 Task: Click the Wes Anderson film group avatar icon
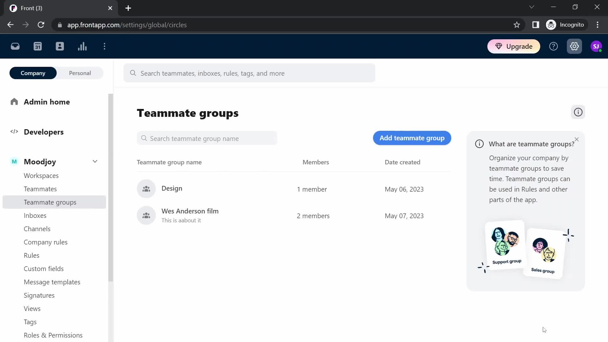coord(146,216)
